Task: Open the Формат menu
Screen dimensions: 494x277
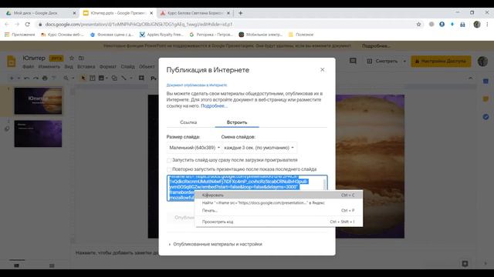Action: tap(108, 67)
